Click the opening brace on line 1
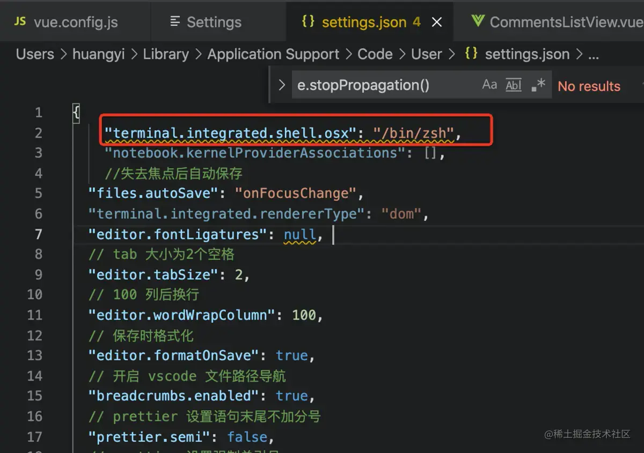 point(76,113)
